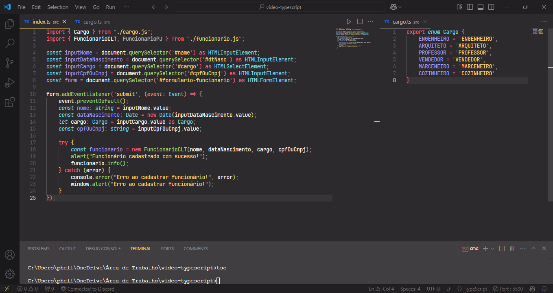
Task: Open terminal panel more actions menu
Action: click(x=523, y=248)
